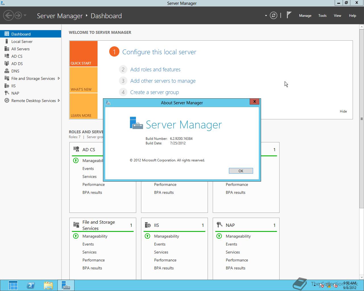Click AD CS tile Manageability status icon
364x291 pixels.
(76, 161)
